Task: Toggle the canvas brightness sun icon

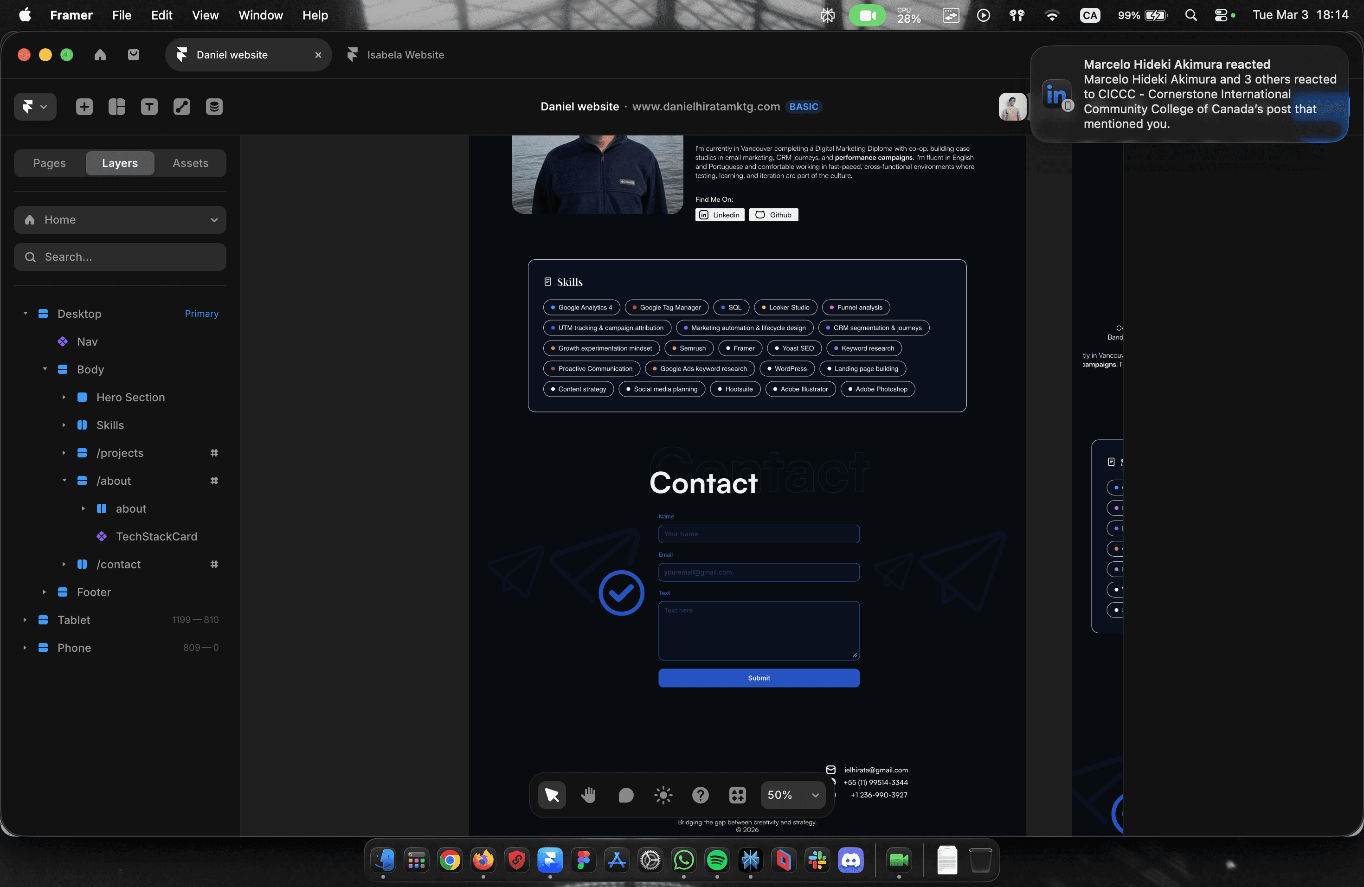Action: (663, 795)
